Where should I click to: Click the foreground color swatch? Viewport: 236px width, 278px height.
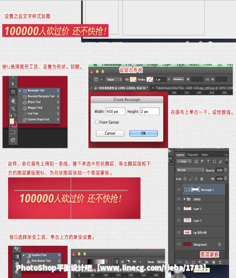click(12, 121)
